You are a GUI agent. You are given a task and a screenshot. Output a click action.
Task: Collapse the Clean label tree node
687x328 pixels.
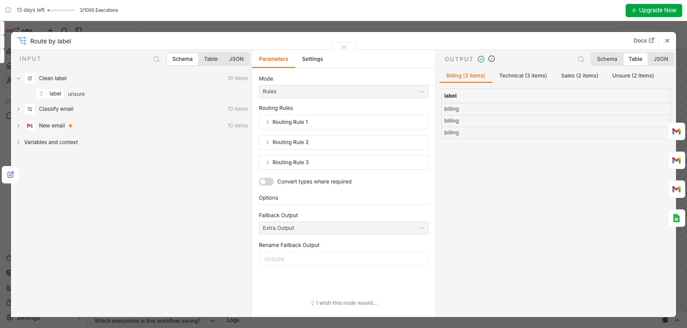[18, 78]
